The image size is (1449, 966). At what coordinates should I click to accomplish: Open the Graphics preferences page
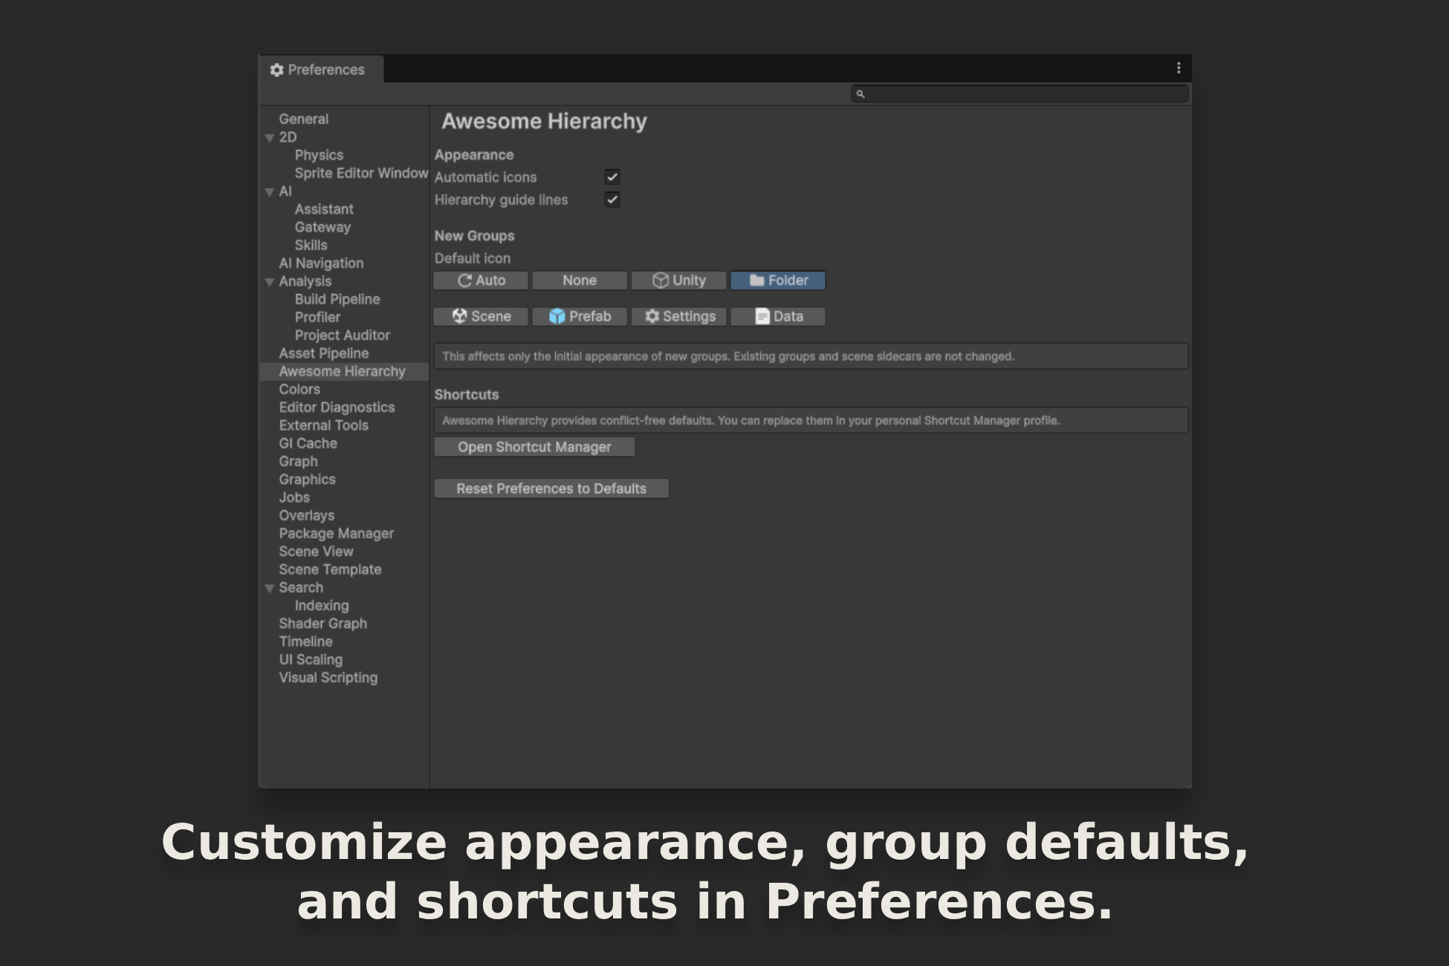click(307, 479)
